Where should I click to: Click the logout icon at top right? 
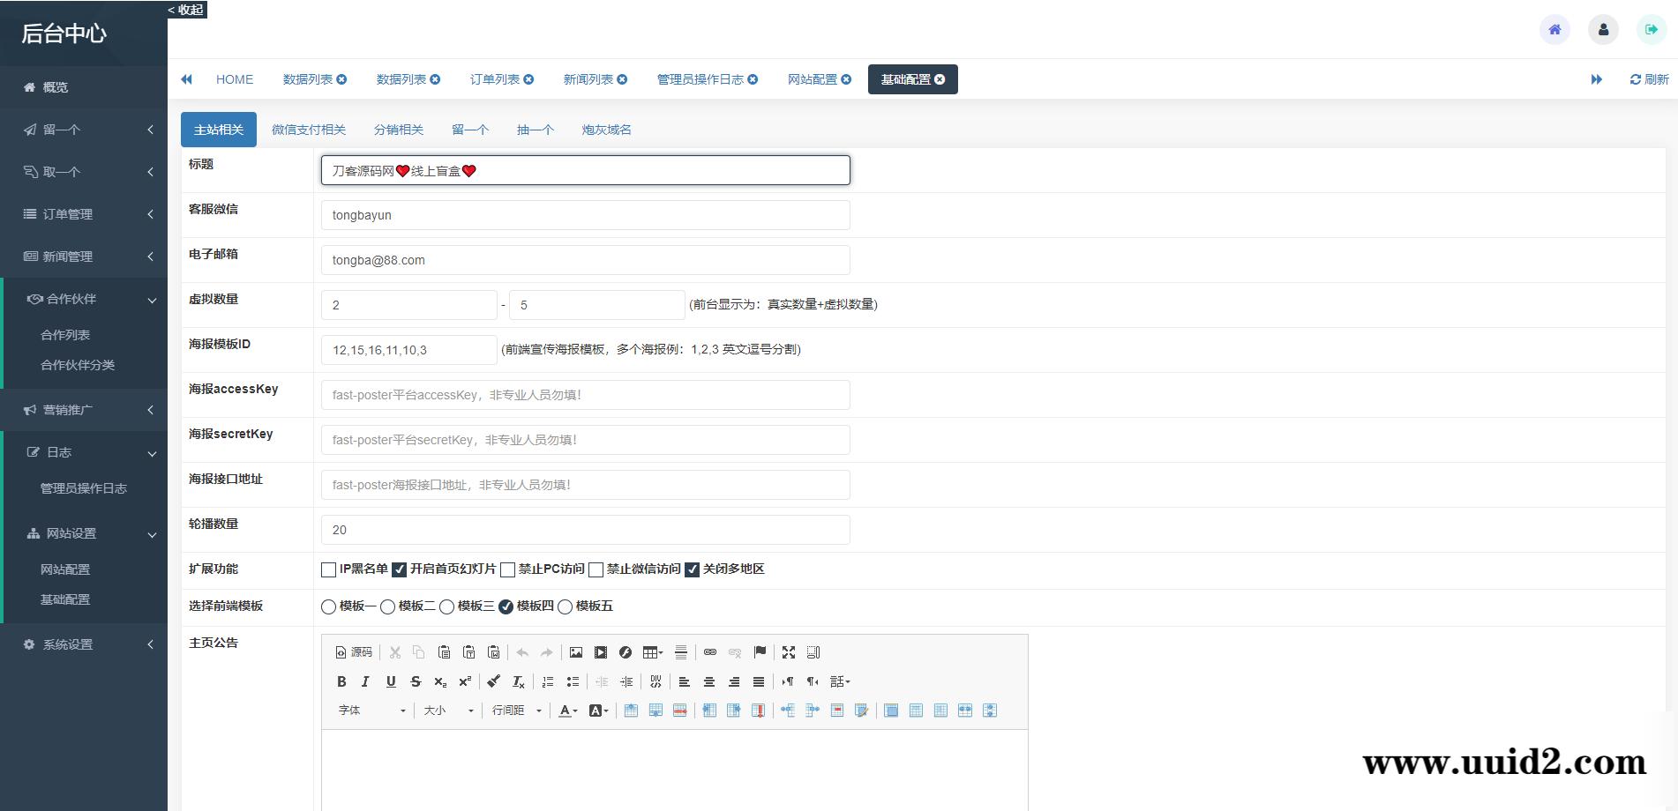coord(1651,29)
